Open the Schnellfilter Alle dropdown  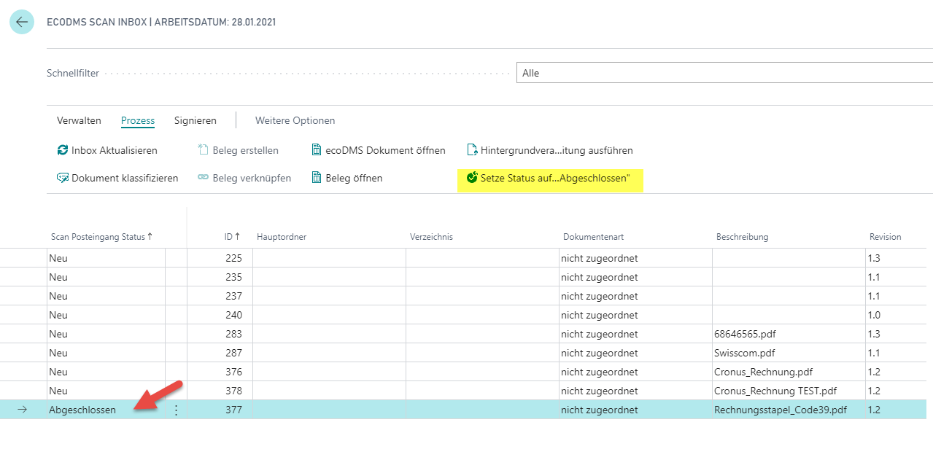pos(724,73)
